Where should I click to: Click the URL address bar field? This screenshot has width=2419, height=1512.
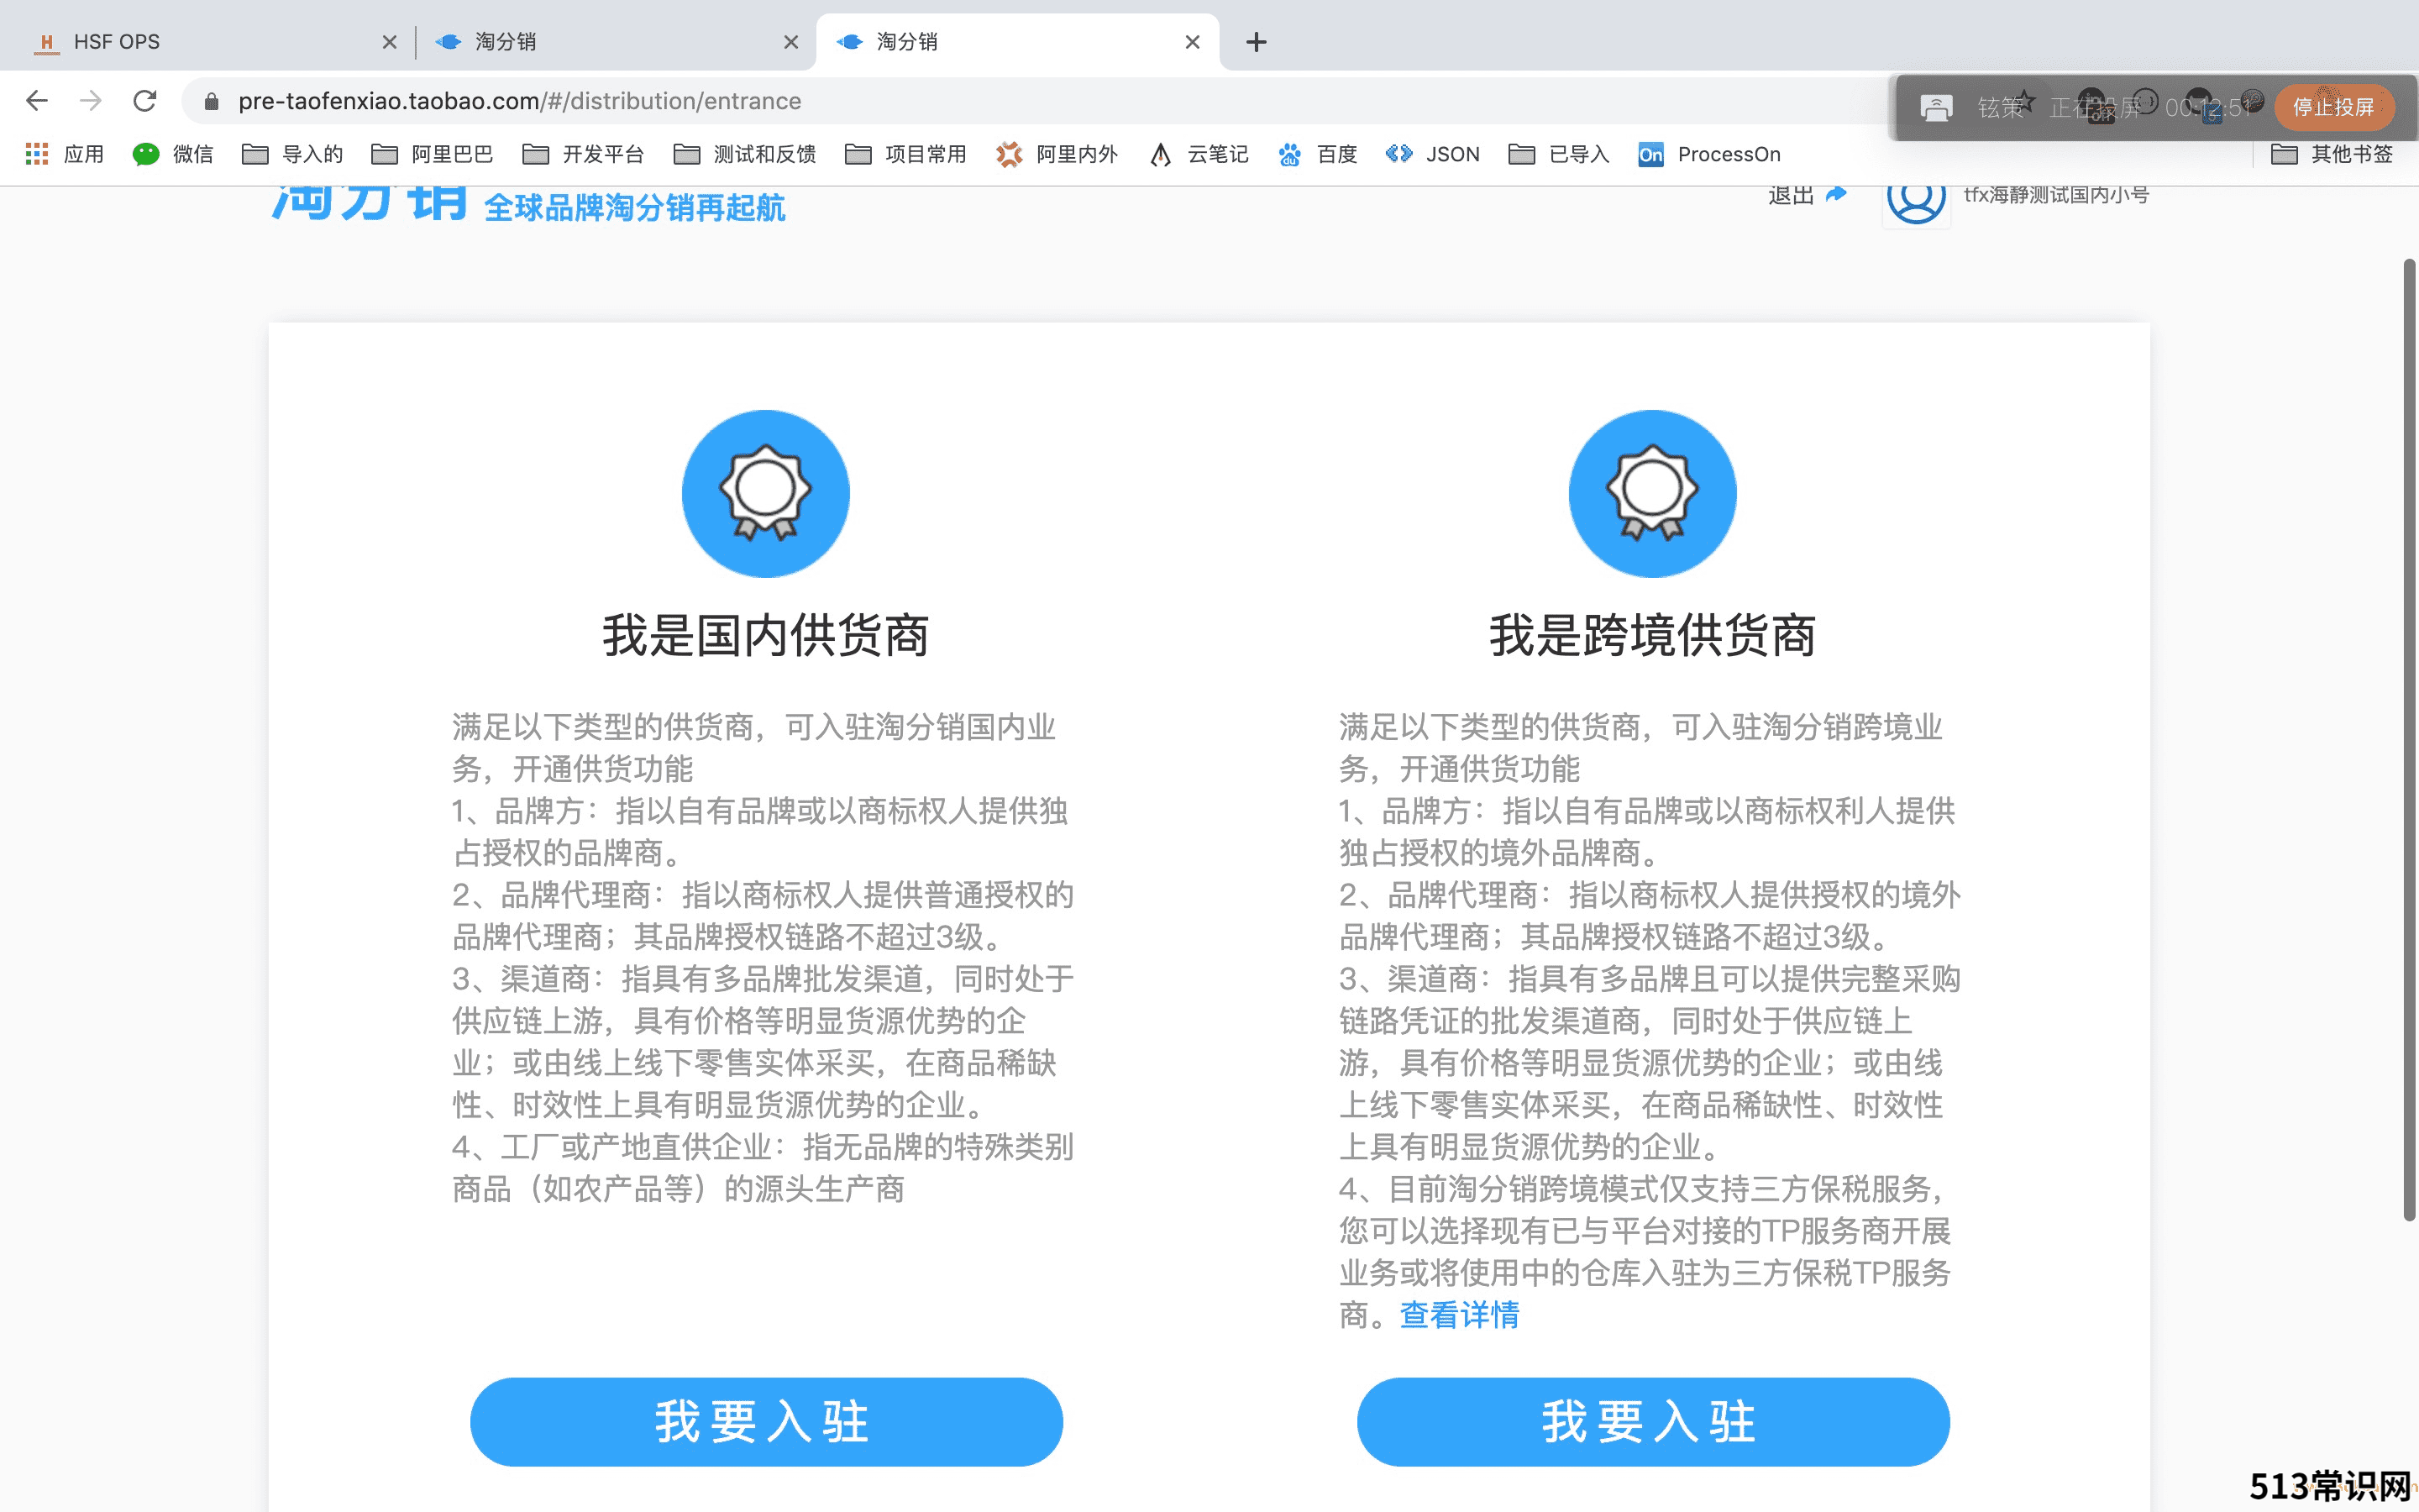click(1040, 101)
